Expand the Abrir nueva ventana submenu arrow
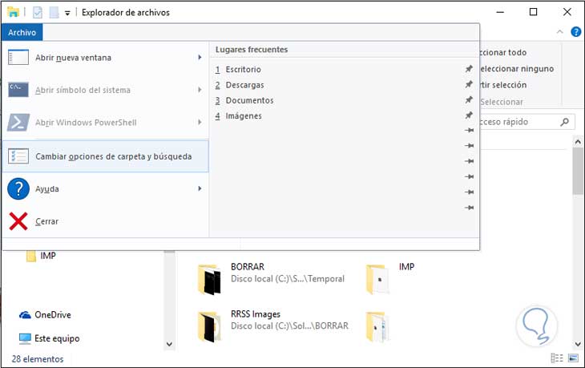The width and height of the screenshot is (585, 368). (x=199, y=58)
